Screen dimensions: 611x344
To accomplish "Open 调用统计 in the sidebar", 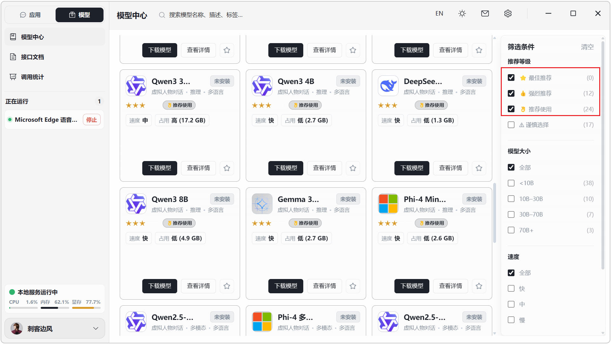I will tap(55, 77).
